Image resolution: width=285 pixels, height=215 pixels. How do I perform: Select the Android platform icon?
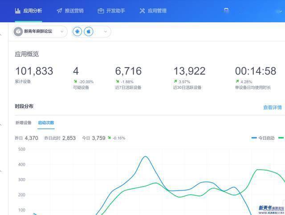pyautogui.click(x=77, y=32)
